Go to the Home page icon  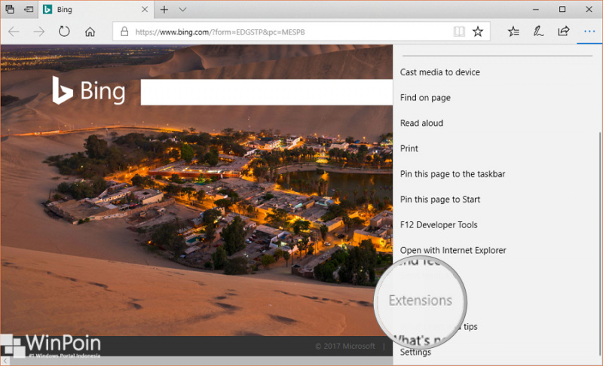[x=90, y=32]
